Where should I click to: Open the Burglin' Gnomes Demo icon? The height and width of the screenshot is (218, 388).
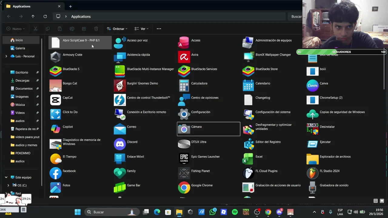click(120, 85)
